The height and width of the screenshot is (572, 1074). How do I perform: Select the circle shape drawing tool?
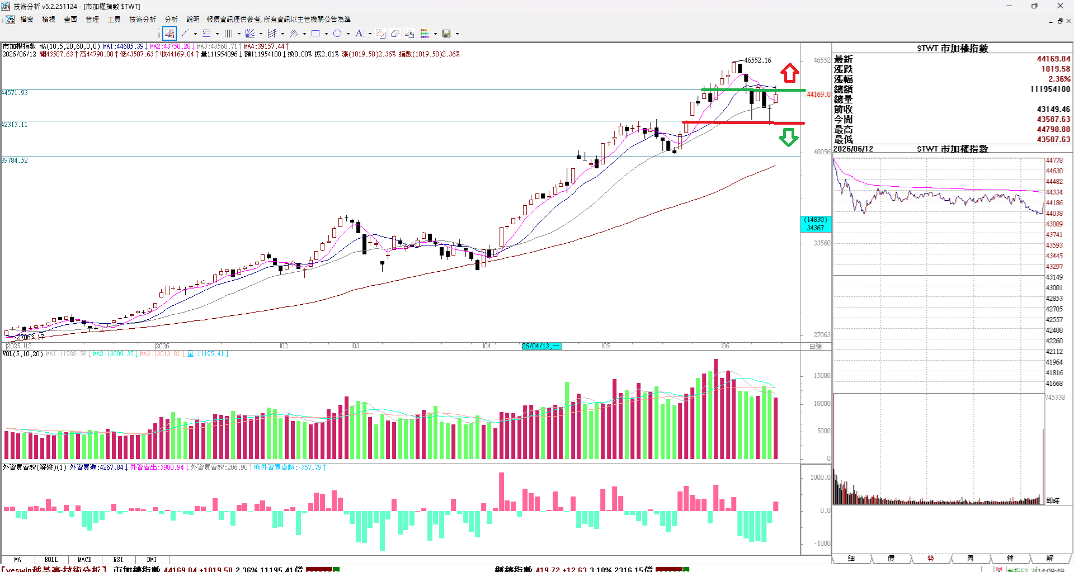(337, 34)
